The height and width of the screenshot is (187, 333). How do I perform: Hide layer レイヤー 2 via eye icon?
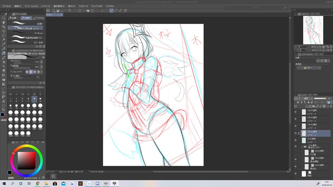click(296, 133)
